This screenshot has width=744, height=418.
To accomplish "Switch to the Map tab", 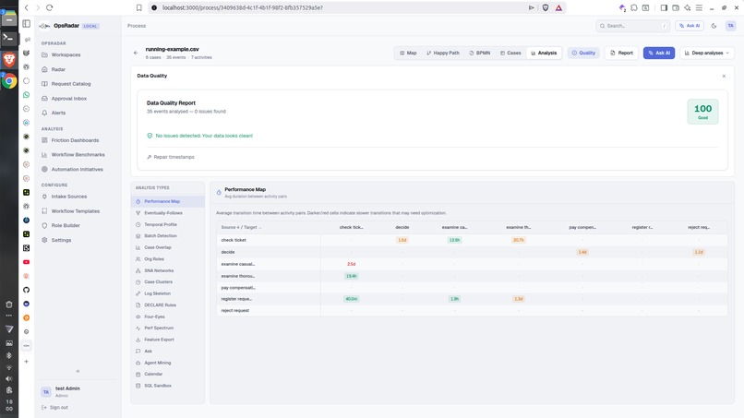I will [x=408, y=53].
